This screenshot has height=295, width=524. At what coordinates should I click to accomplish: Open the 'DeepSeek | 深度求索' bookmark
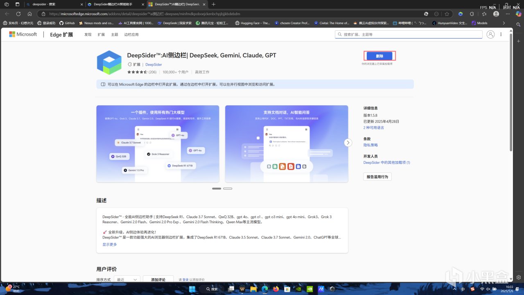click(x=174, y=23)
